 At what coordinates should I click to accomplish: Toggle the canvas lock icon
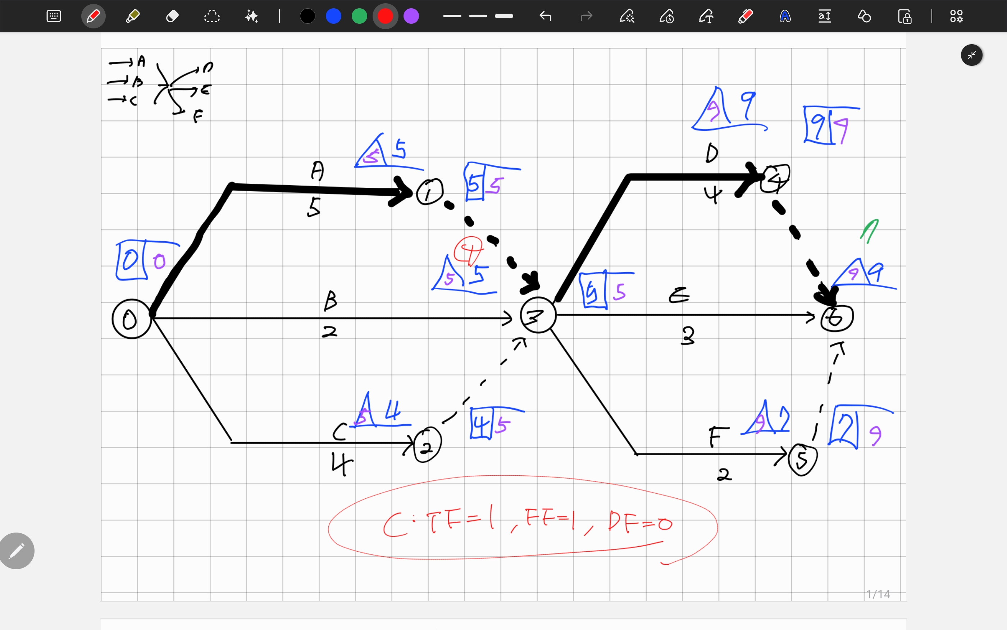click(905, 17)
